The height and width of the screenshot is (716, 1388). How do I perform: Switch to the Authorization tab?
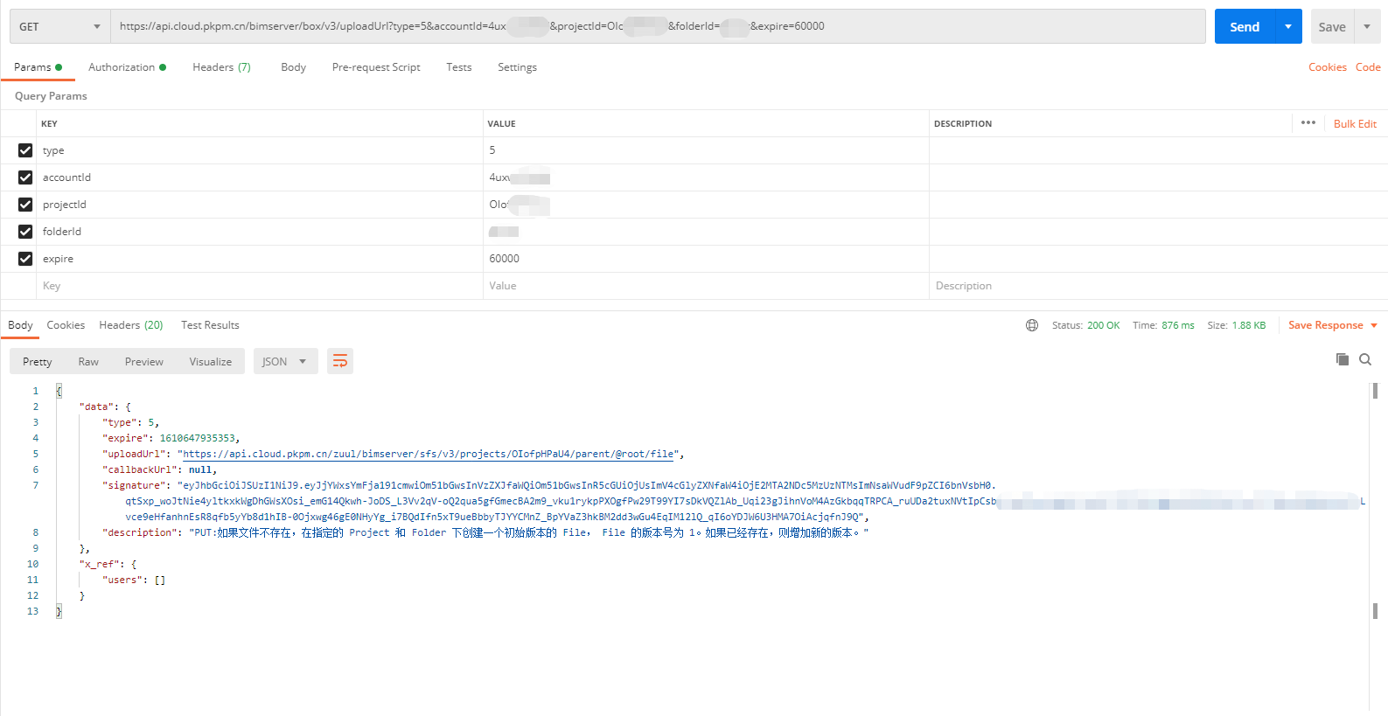click(122, 67)
